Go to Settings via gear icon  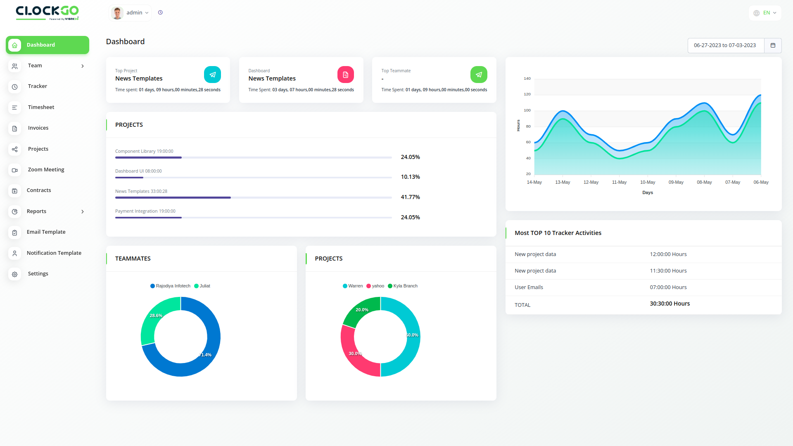15,274
